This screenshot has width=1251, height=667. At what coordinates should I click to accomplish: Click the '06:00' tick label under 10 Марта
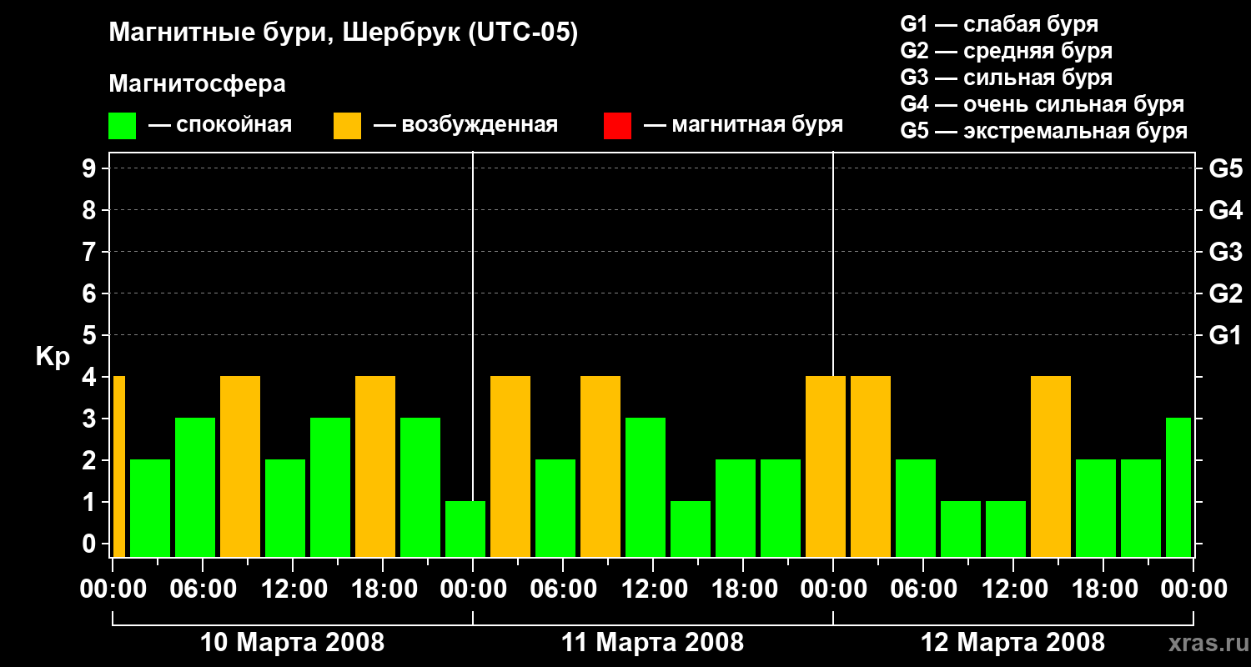pyautogui.click(x=203, y=589)
